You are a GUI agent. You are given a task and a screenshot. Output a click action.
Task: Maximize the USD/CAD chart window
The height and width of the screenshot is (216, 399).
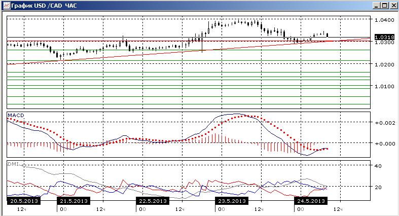tap(385, 6)
